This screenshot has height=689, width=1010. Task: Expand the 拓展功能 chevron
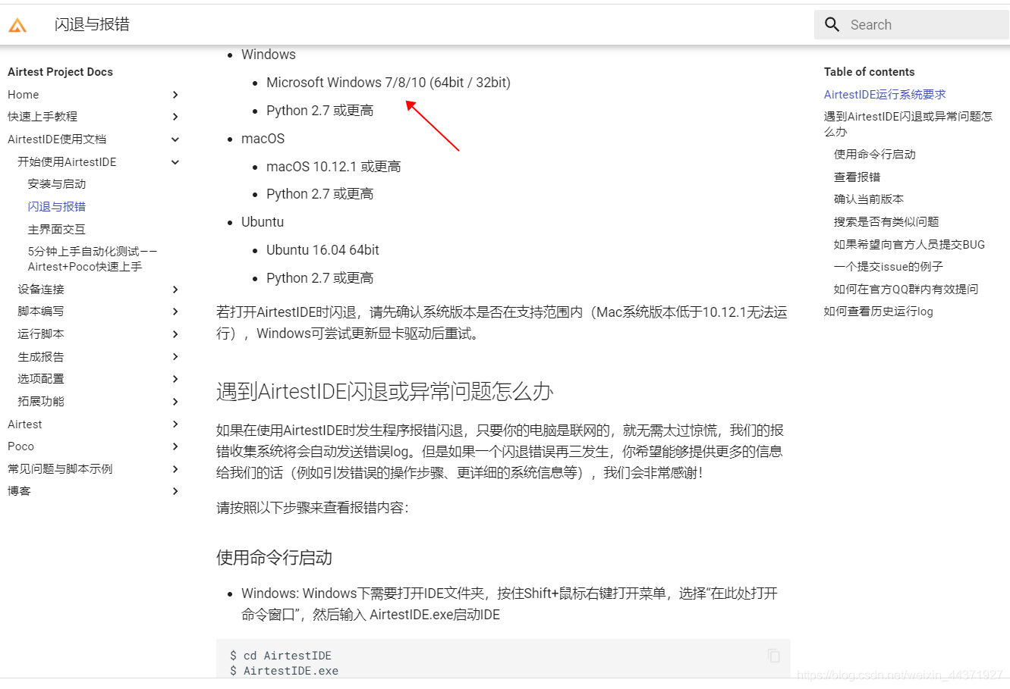click(x=175, y=402)
